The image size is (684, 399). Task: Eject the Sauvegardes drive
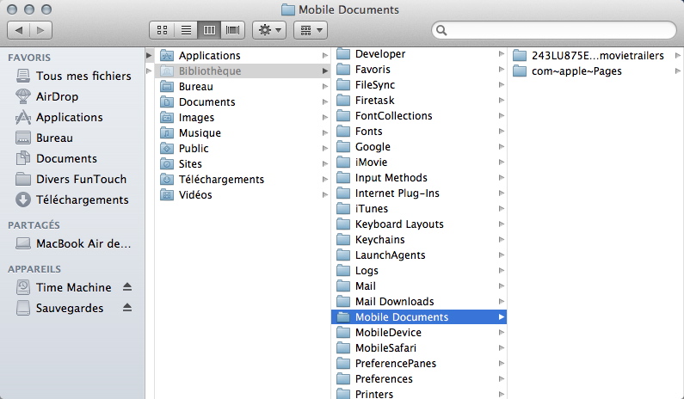tap(127, 308)
